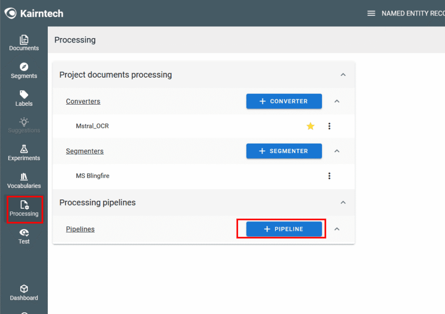Create a new pipeline
Image resolution: width=445 pixels, height=314 pixels.
[284, 229]
